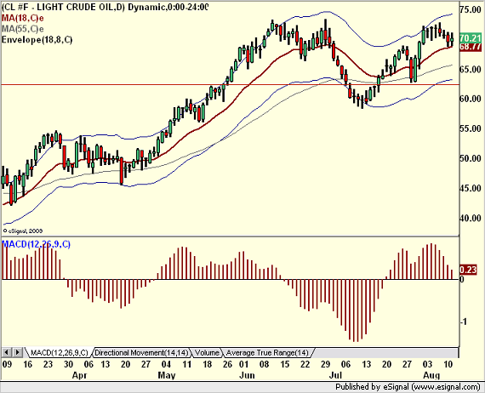485x393 pixels.
Task: Click the -1 label on MACD axis
Action: pos(463,322)
